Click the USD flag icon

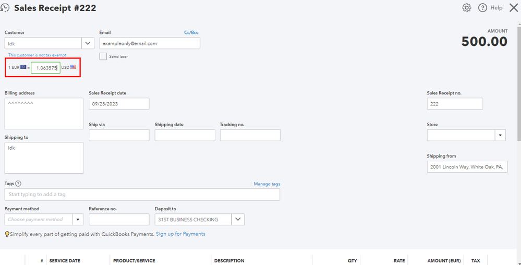pos(74,67)
